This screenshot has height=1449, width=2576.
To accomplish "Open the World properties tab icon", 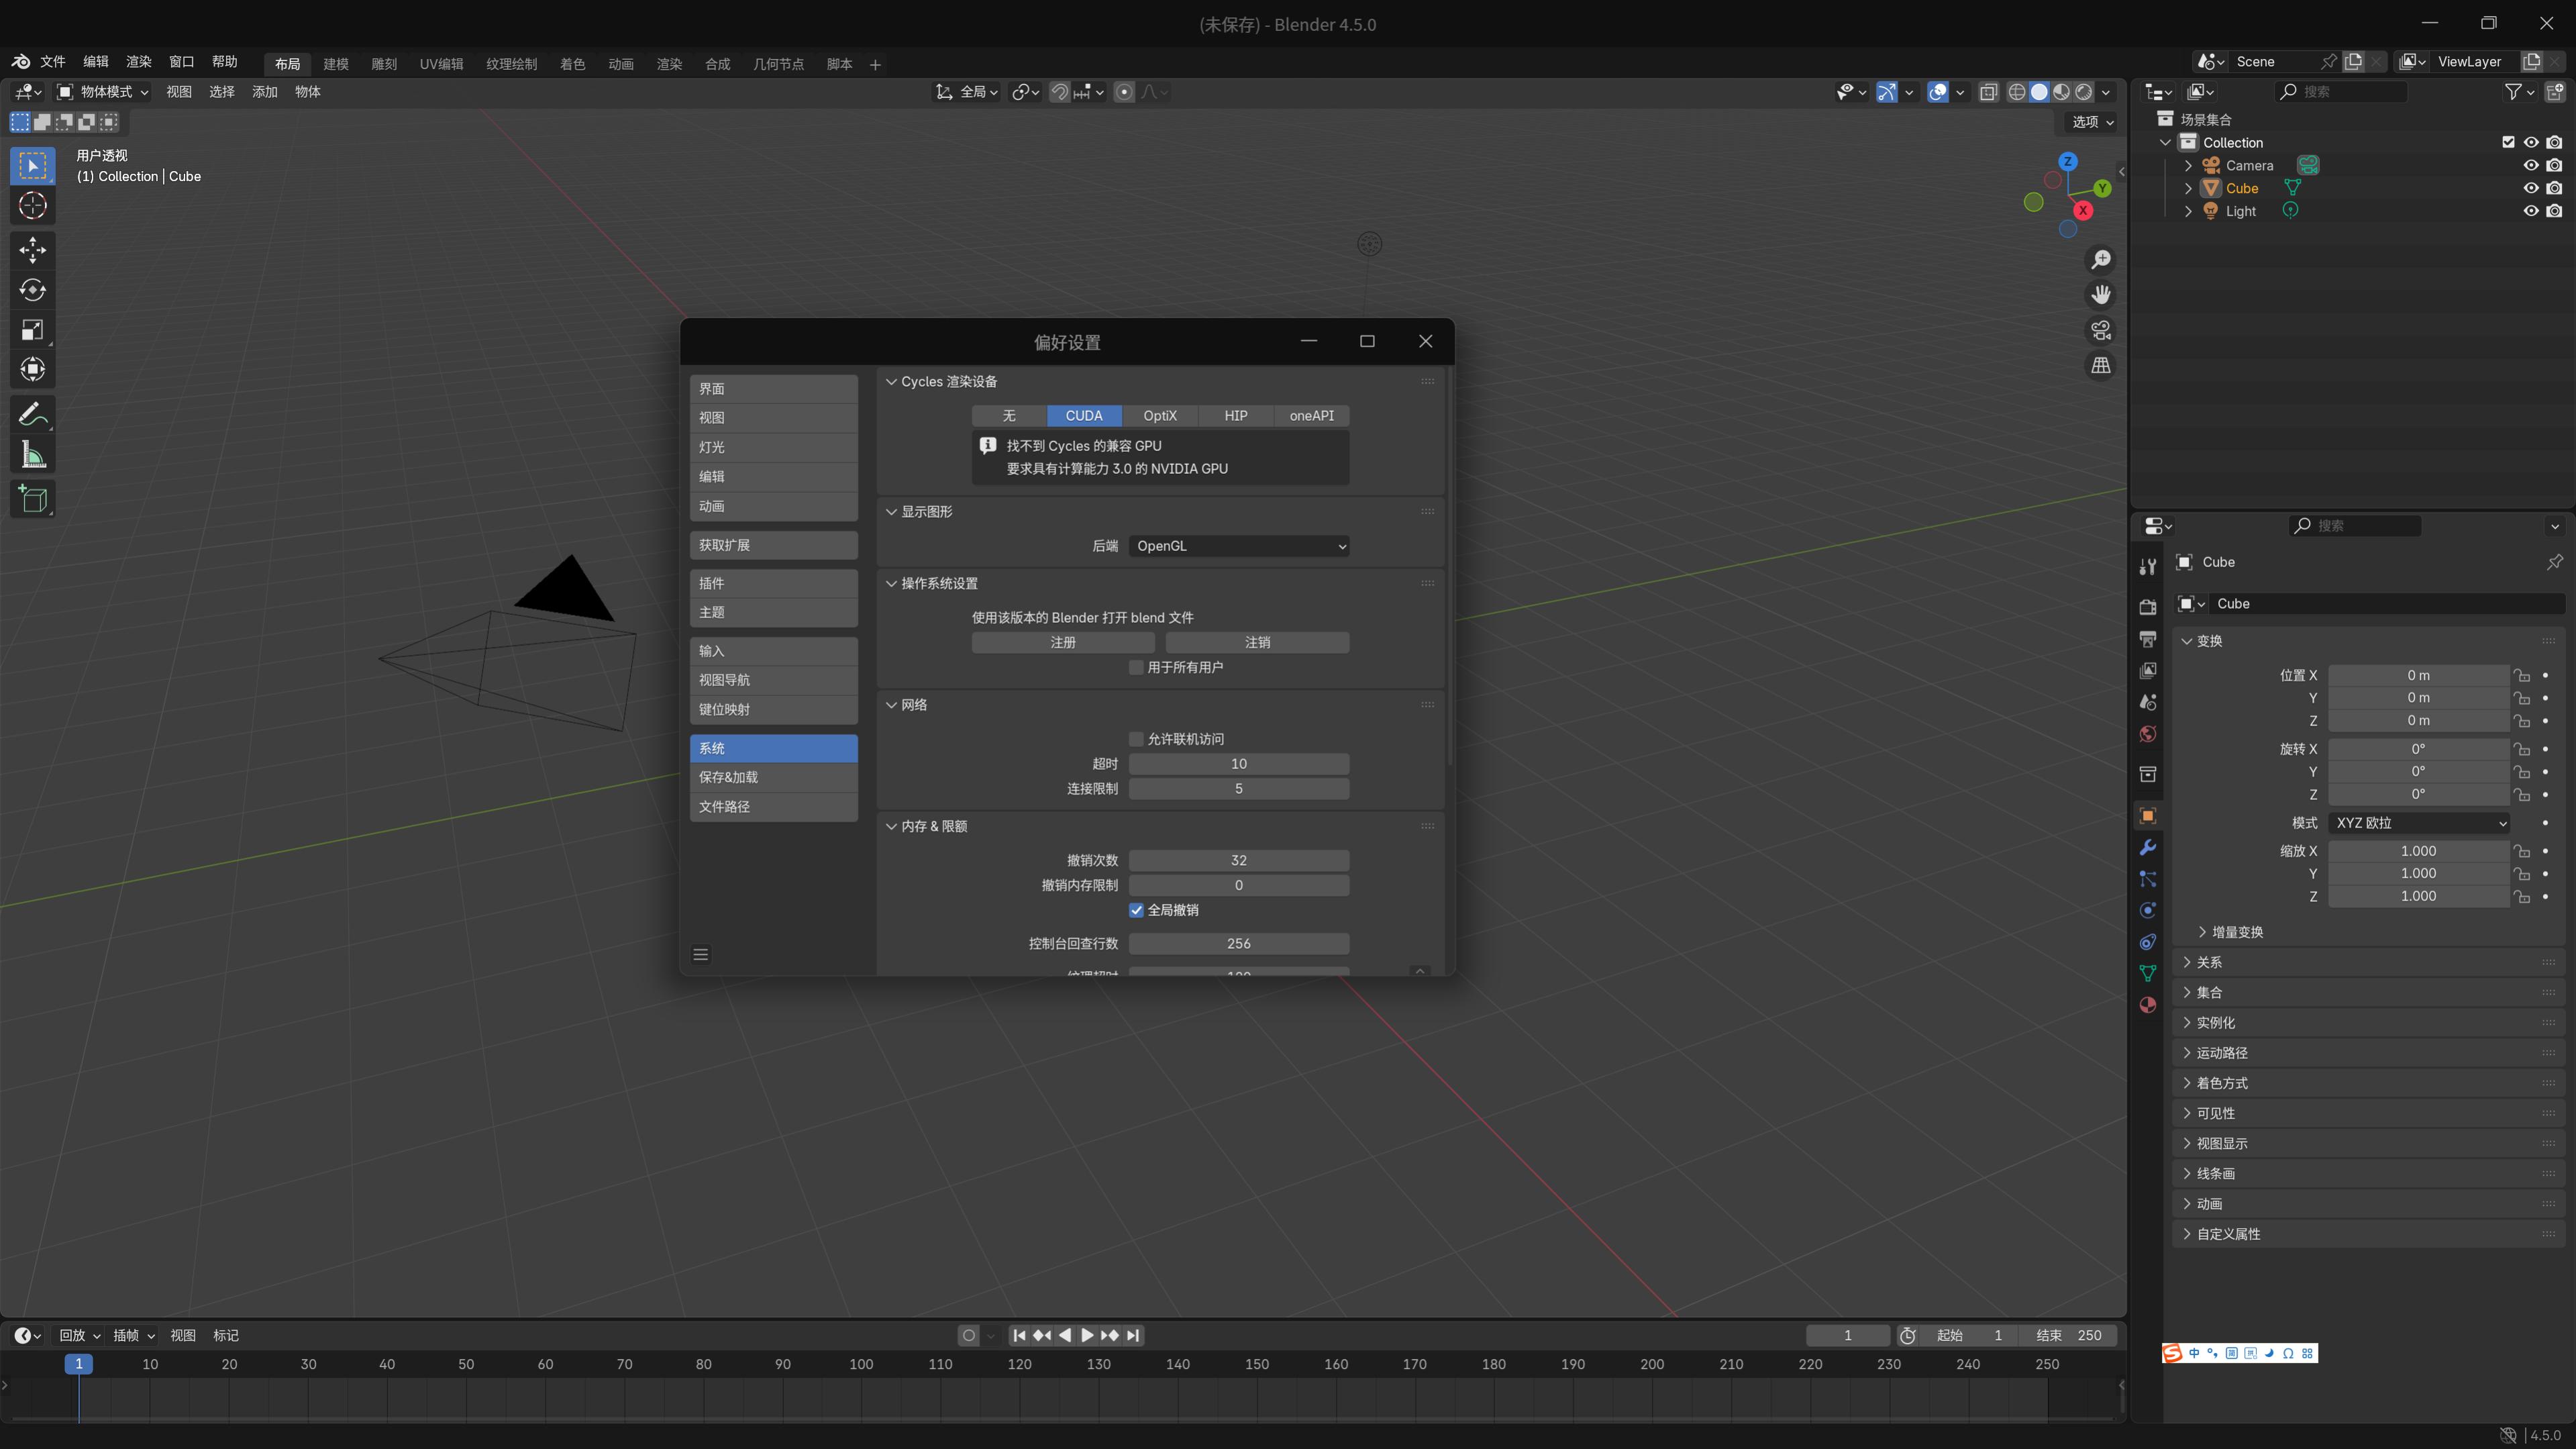I will [2147, 734].
